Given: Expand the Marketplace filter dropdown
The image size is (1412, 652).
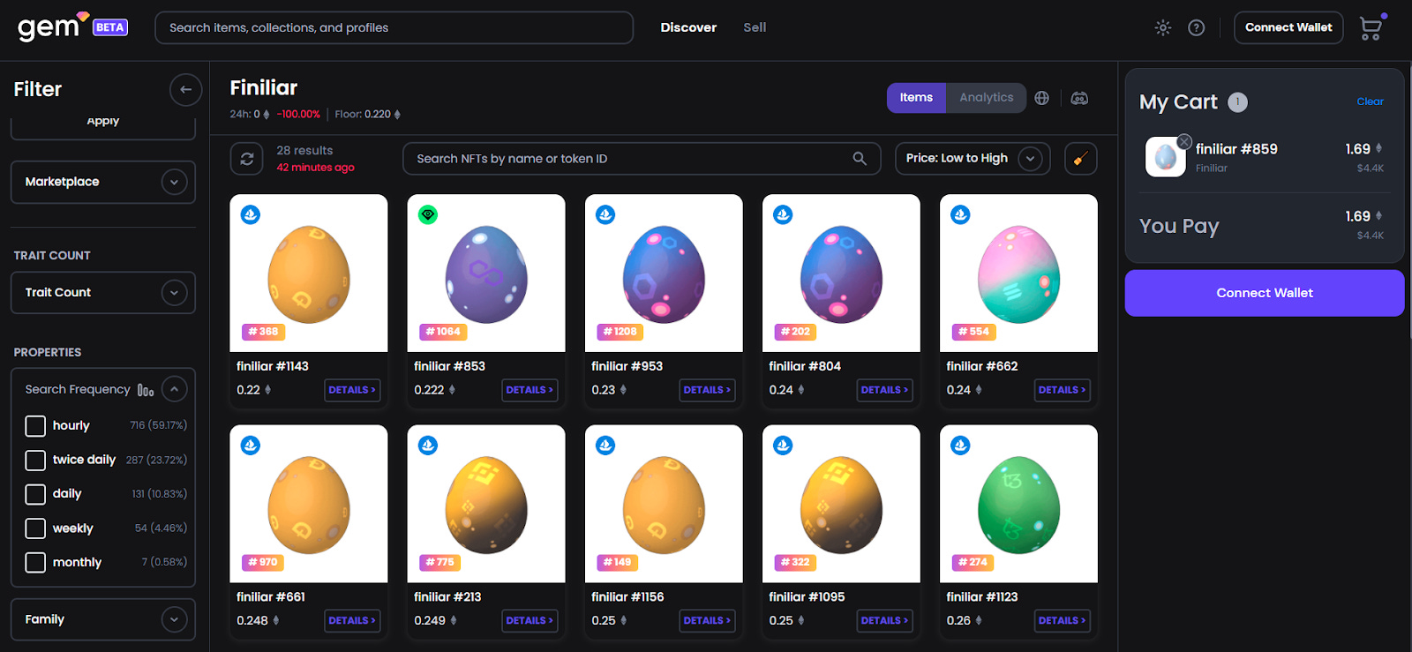Looking at the screenshot, I should (x=103, y=182).
